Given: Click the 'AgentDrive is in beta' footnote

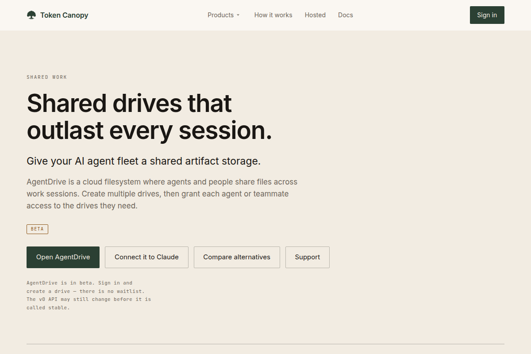Looking at the screenshot, I should click(x=88, y=295).
